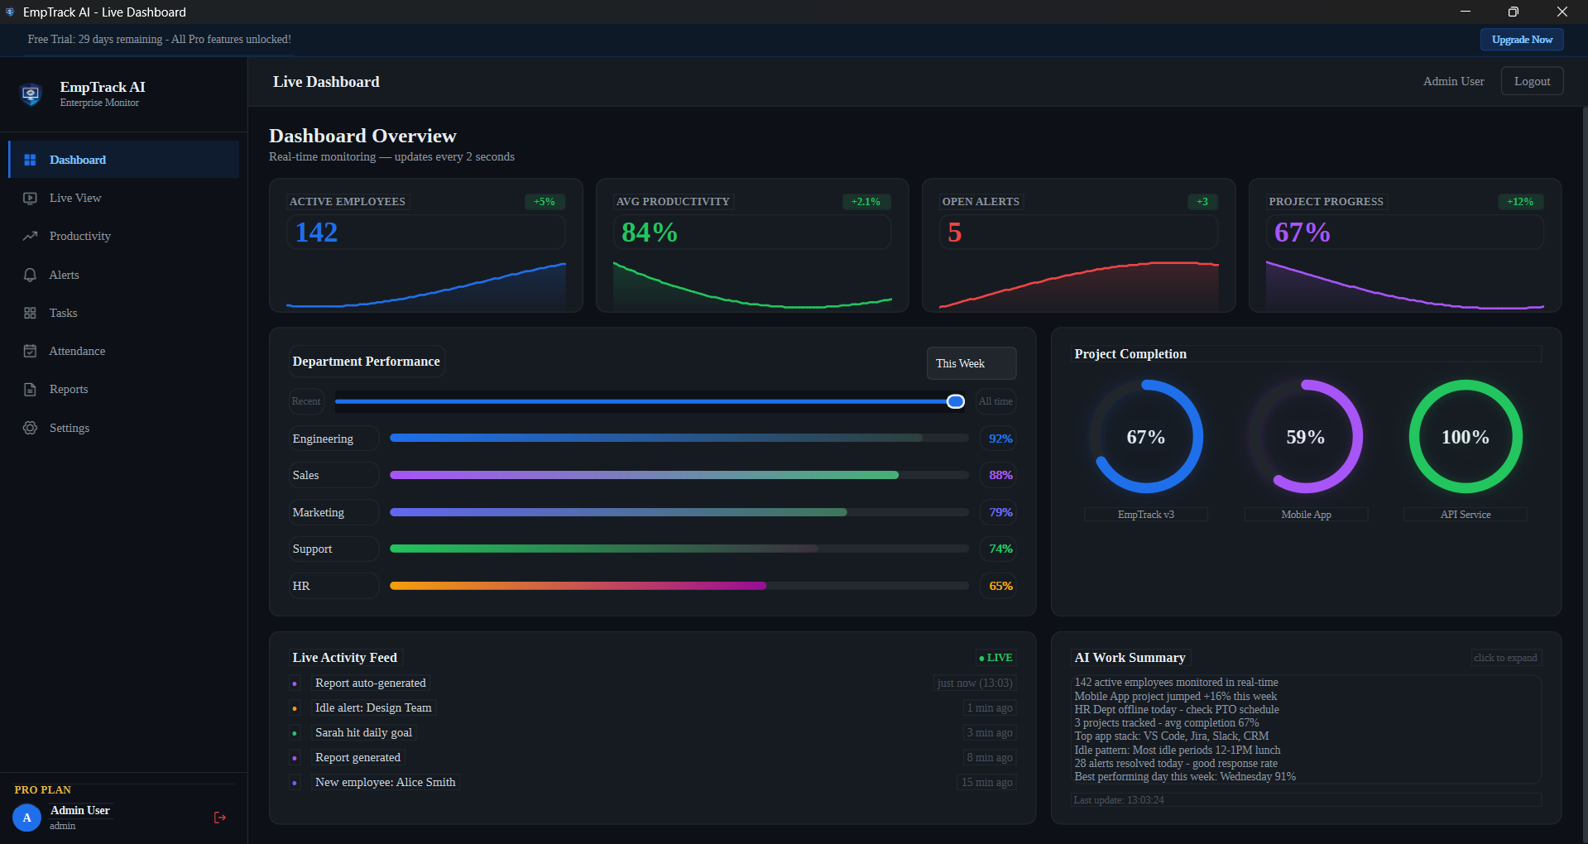Click the Open Alerts value 5
Image resolution: width=1588 pixels, height=844 pixels.
955,233
